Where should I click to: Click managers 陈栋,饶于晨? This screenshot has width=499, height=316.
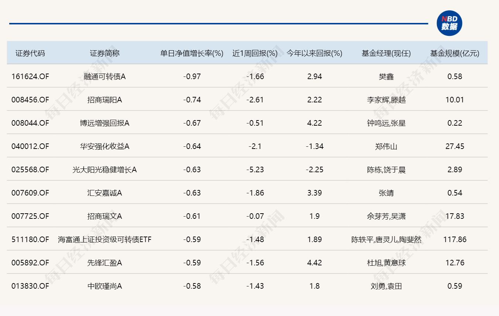click(386, 170)
